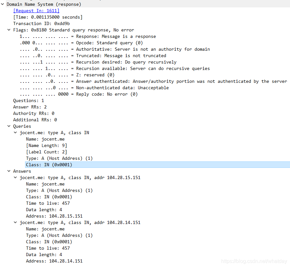This screenshot has width=290, height=267.
Task: Collapse the Answers section
Action: [9, 171]
